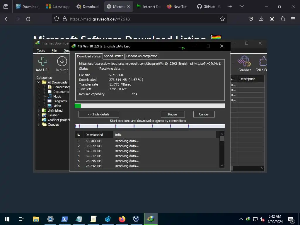Reload the page with the refresh icon
300x225 pixels.
pos(28,19)
